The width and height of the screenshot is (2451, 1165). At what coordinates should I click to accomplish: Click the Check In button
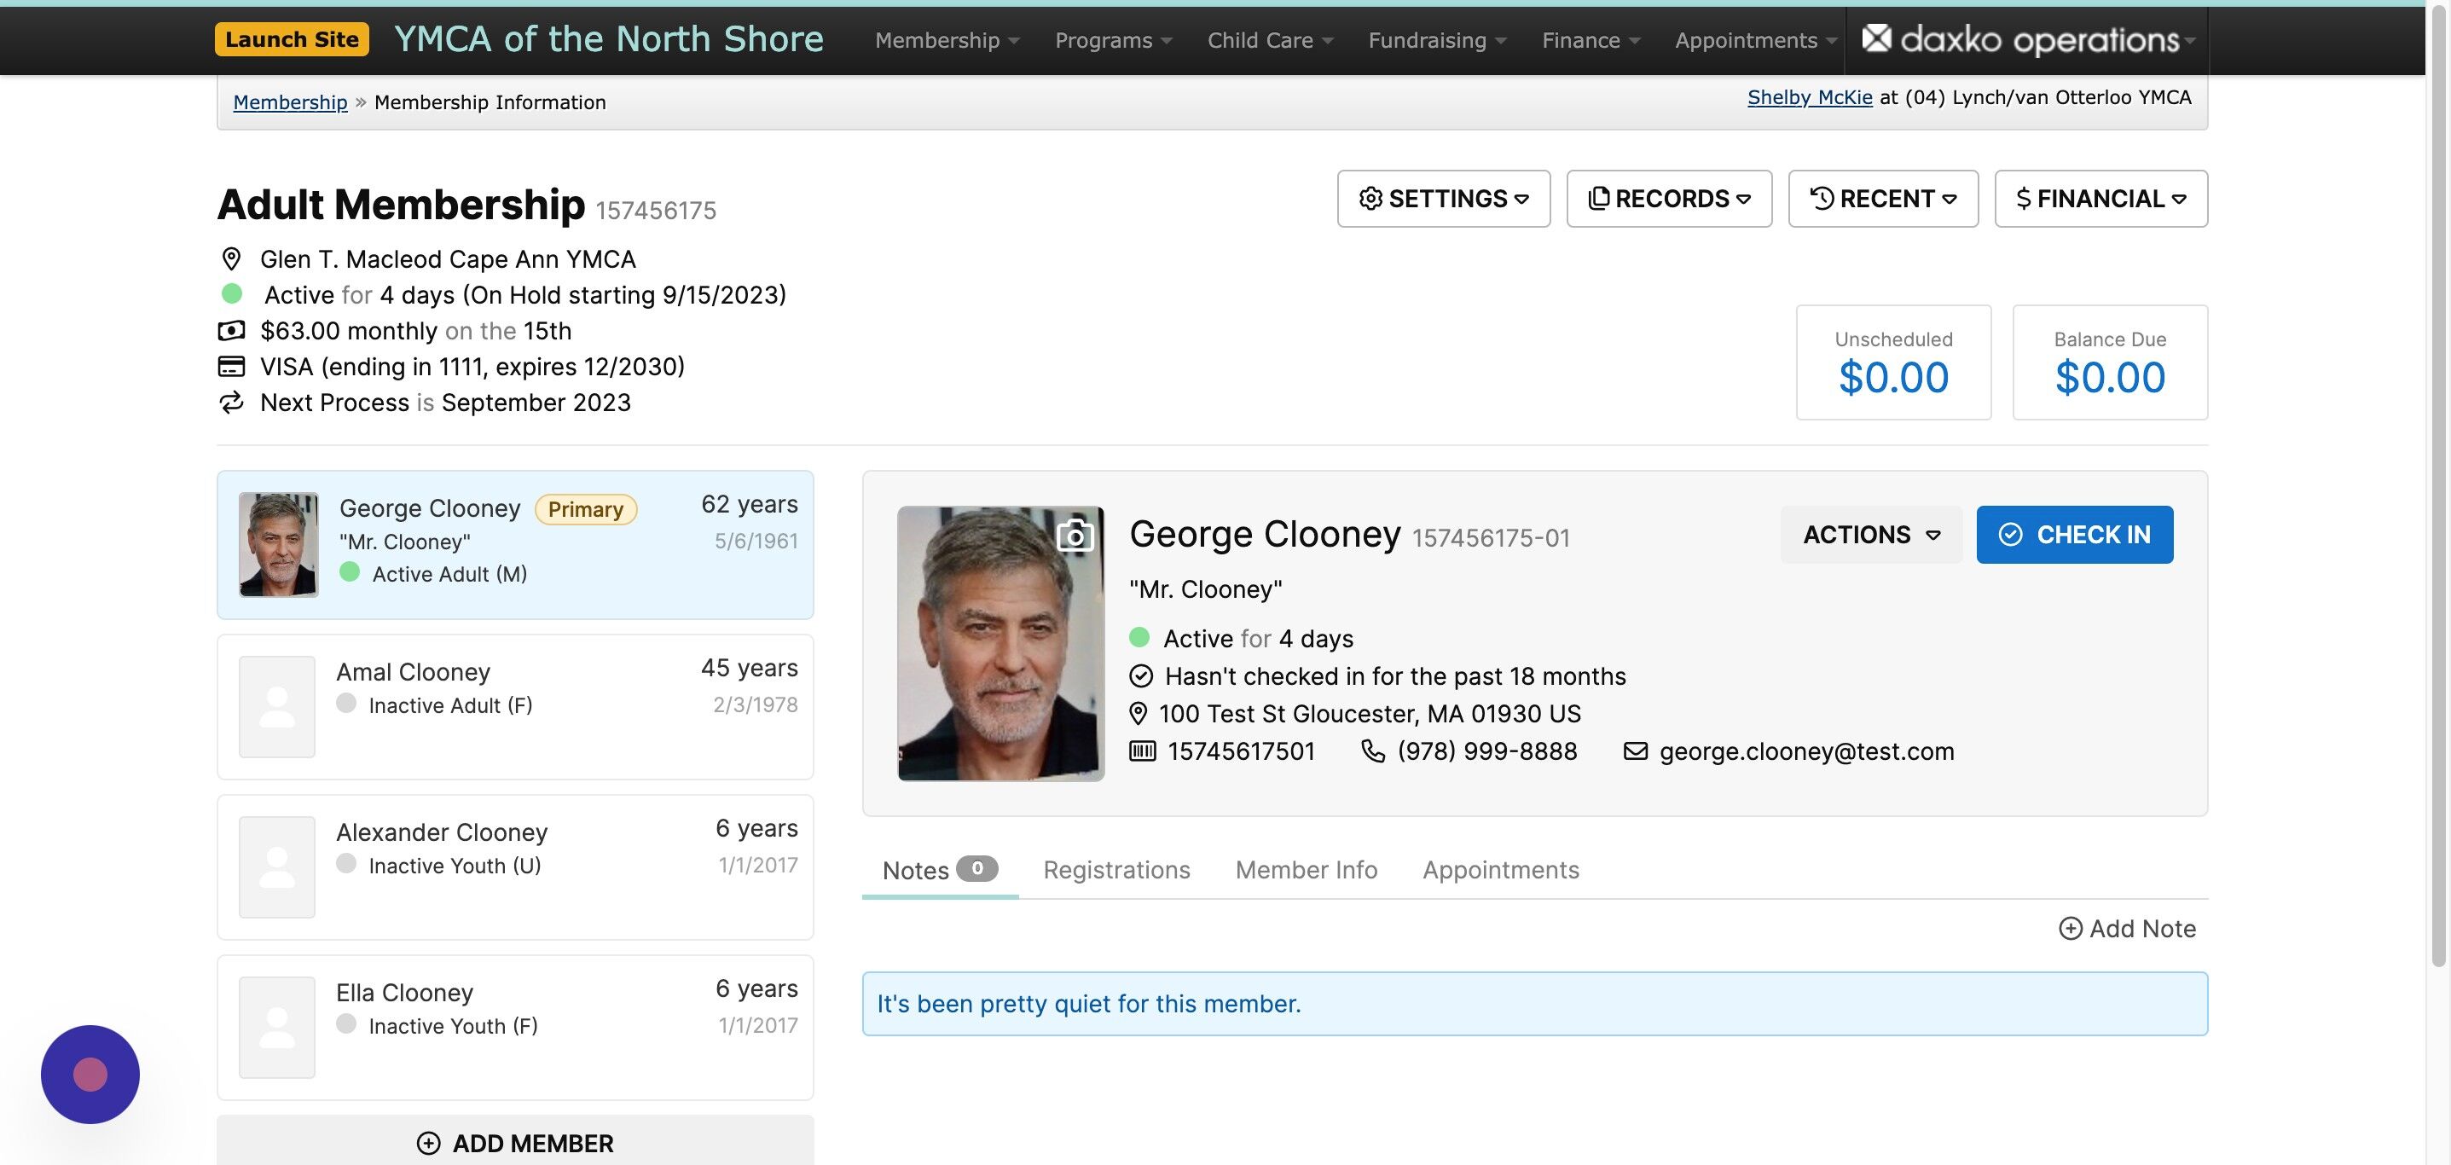2074,535
